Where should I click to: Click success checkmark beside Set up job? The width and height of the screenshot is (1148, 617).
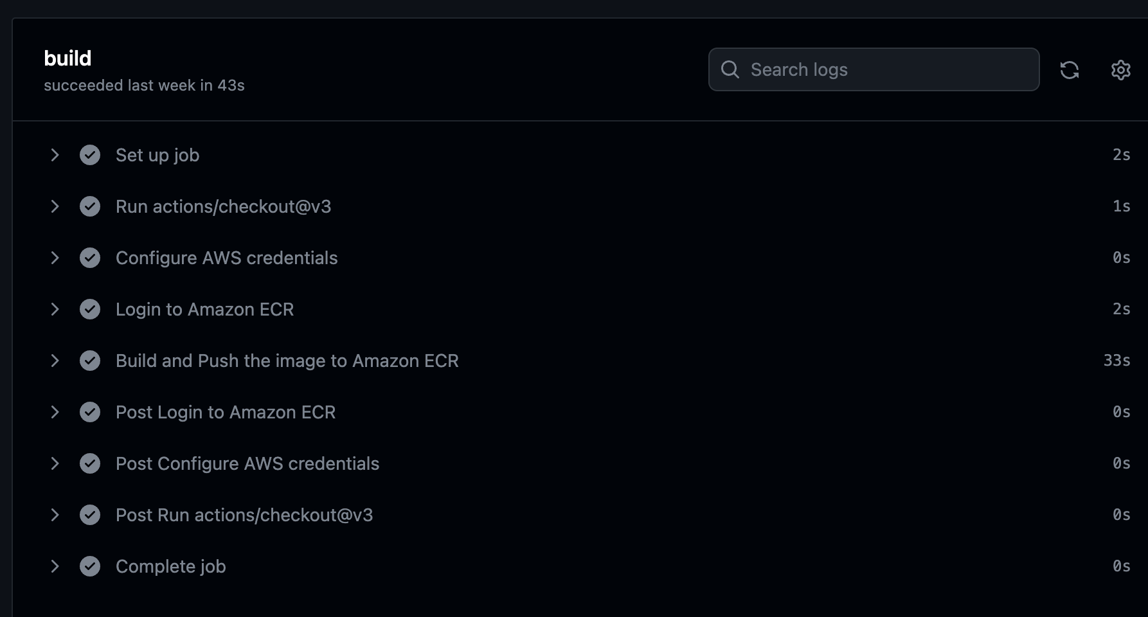click(90, 155)
